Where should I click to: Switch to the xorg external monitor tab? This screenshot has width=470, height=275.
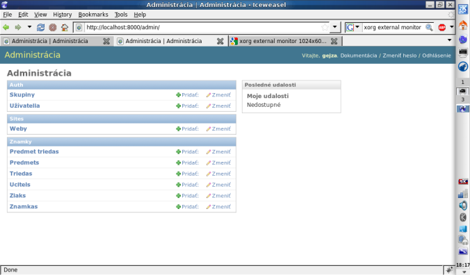pyautogui.click(x=283, y=41)
